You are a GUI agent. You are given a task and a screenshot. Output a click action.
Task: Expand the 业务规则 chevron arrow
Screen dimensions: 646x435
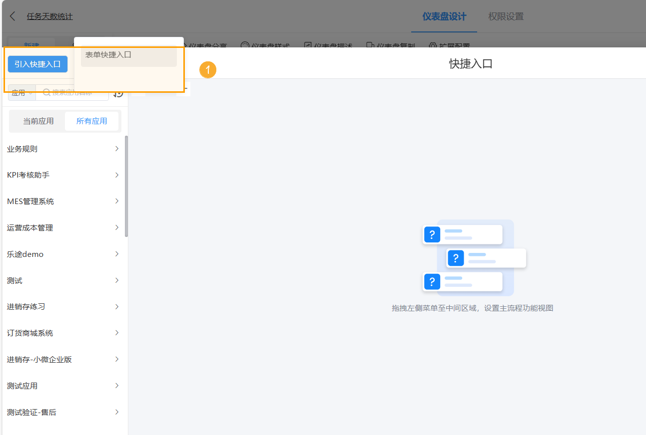pyautogui.click(x=117, y=149)
